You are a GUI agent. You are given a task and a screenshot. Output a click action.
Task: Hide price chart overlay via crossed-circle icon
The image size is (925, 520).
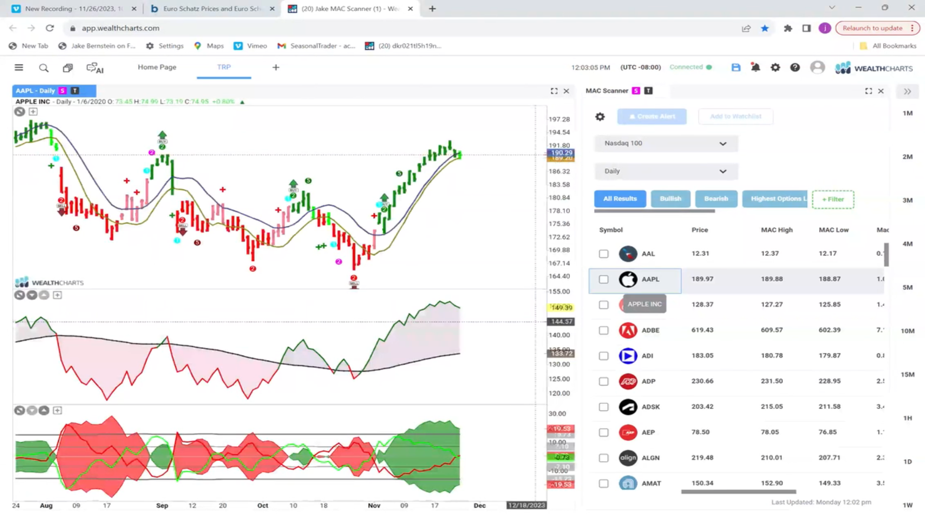[19, 112]
